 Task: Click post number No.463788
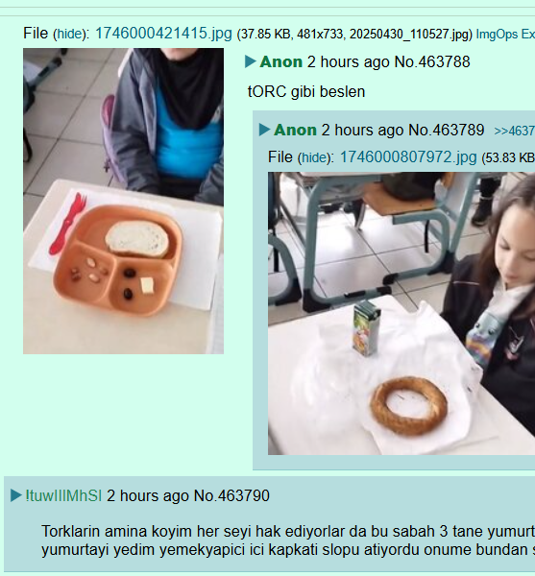tap(432, 61)
